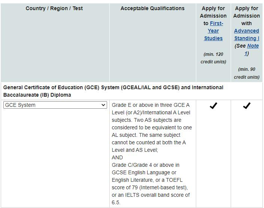Image resolution: width=264 pixels, height=208 pixels.
Task: Click the Country / Region / Test header
Action: 54,8
